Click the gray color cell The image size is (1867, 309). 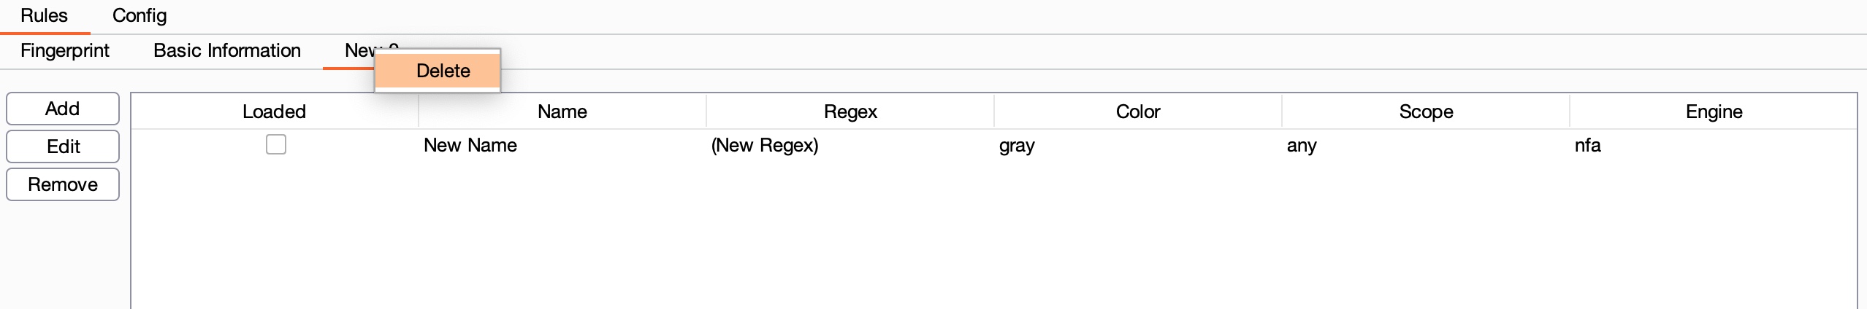[1017, 145]
